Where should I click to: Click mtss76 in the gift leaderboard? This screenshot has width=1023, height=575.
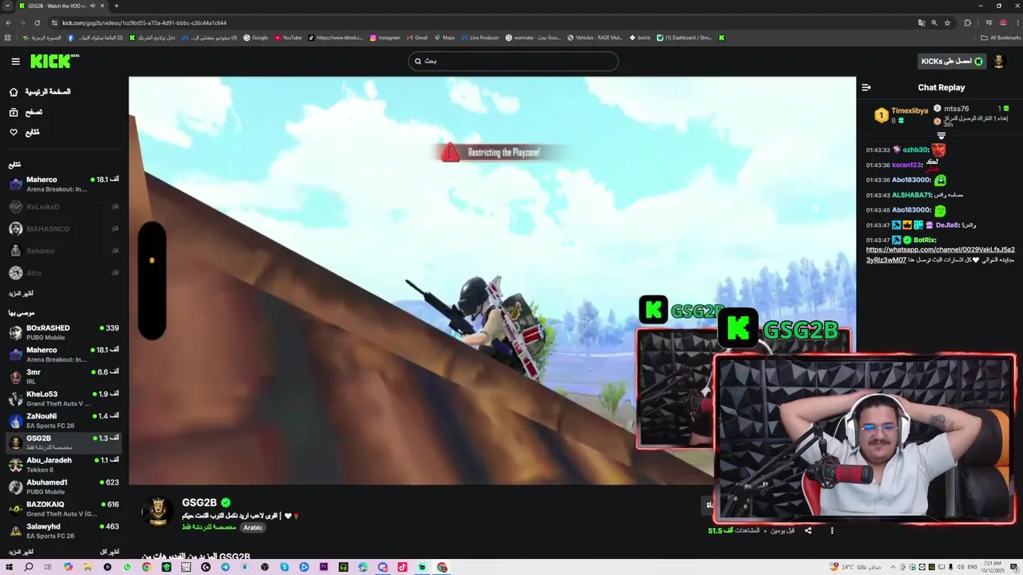(x=956, y=109)
